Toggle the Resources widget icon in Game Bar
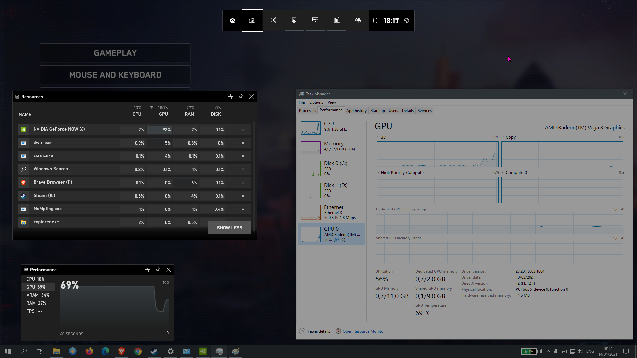 tap(337, 20)
